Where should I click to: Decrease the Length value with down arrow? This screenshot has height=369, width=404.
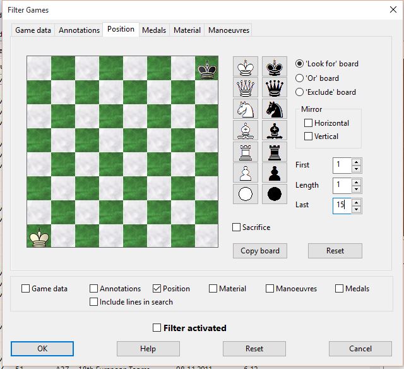click(x=357, y=189)
